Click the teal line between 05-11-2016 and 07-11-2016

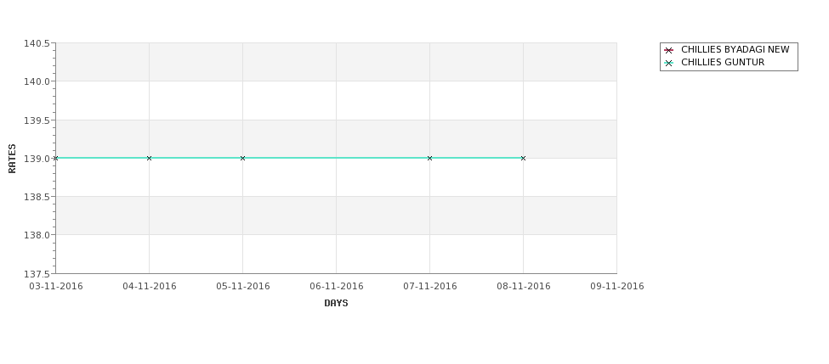point(336,158)
